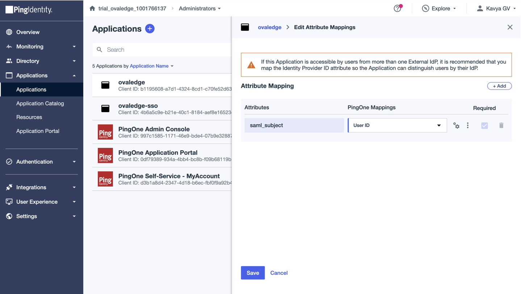Click the User Experience monitor icon

point(9,202)
